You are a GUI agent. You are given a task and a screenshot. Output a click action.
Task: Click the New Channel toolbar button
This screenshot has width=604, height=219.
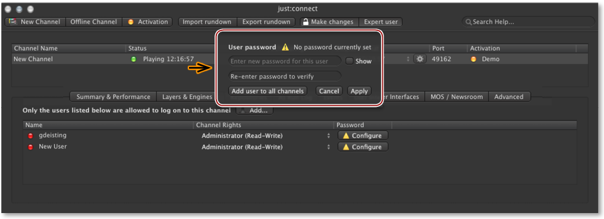pos(36,22)
